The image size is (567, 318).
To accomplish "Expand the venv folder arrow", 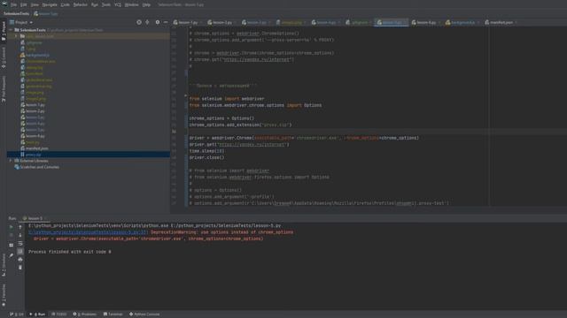I will (x=16, y=36).
